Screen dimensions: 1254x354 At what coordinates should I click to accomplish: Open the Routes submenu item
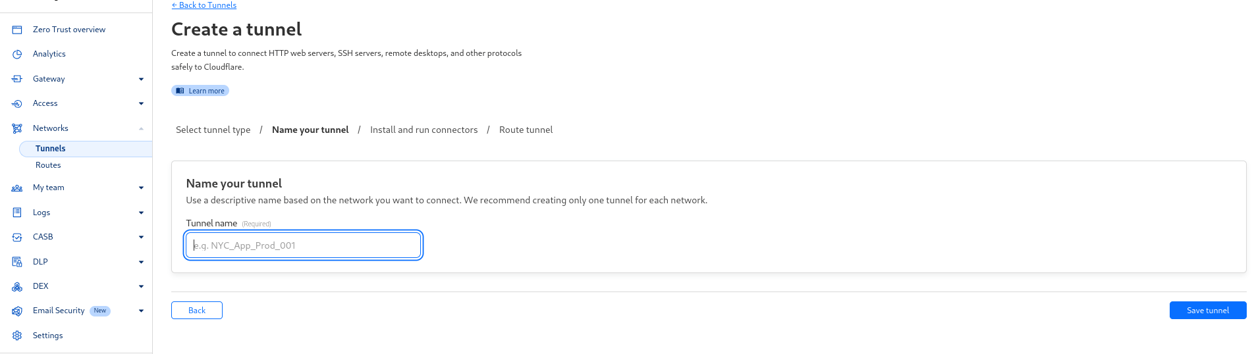[48, 165]
